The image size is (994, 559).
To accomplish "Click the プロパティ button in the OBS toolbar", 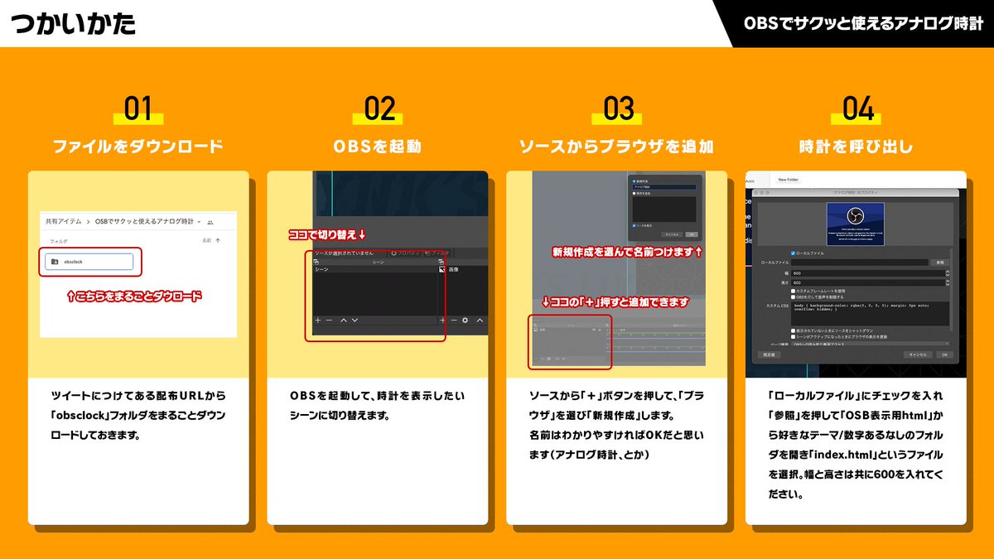I will click(405, 253).
